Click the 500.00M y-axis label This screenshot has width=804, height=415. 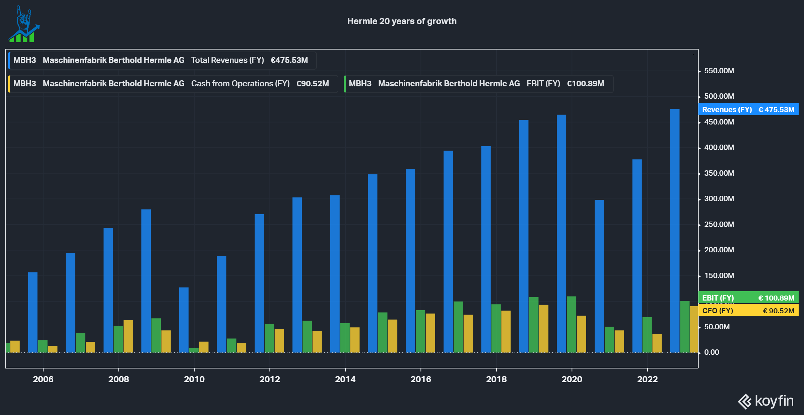pos(719,96)
